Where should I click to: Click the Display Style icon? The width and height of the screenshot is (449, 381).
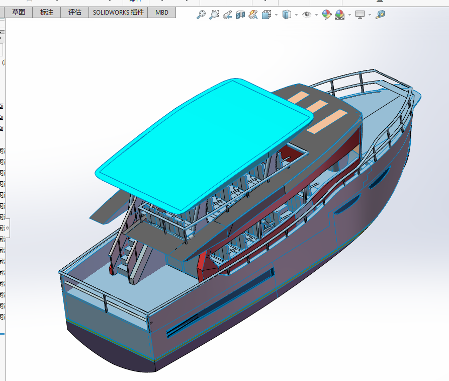click(x=287, y=15)
